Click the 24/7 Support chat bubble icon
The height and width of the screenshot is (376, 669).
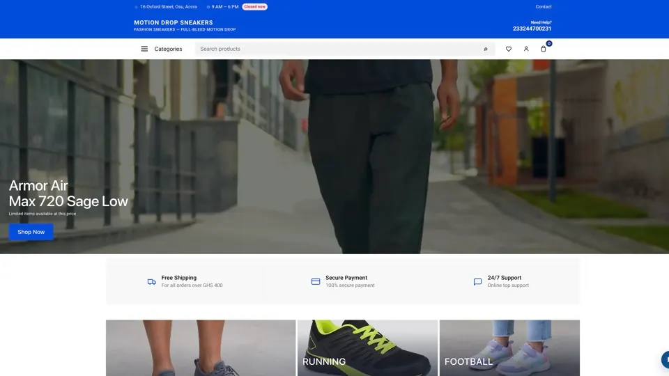click(x=477, y=282)
